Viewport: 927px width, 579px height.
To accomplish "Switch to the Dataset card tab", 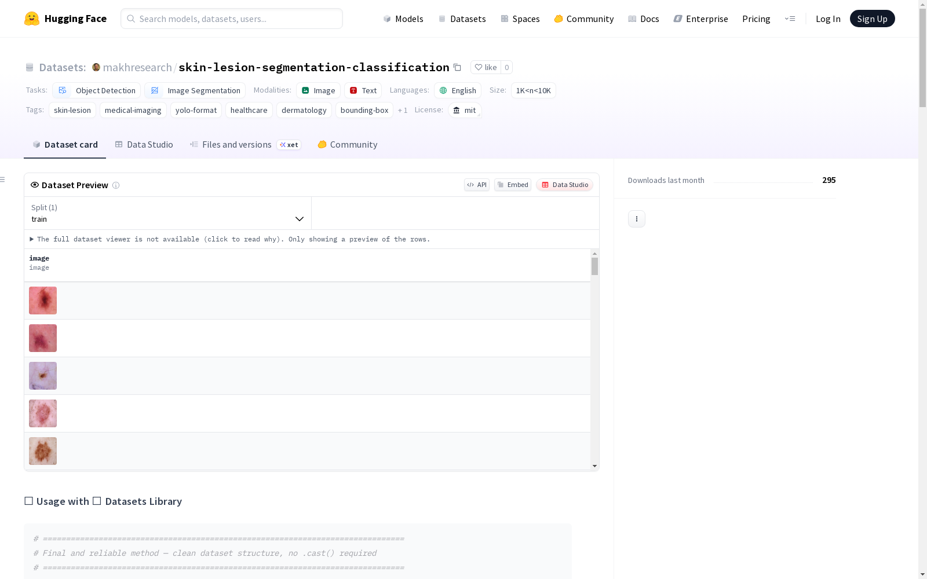I will pos(65,145).
